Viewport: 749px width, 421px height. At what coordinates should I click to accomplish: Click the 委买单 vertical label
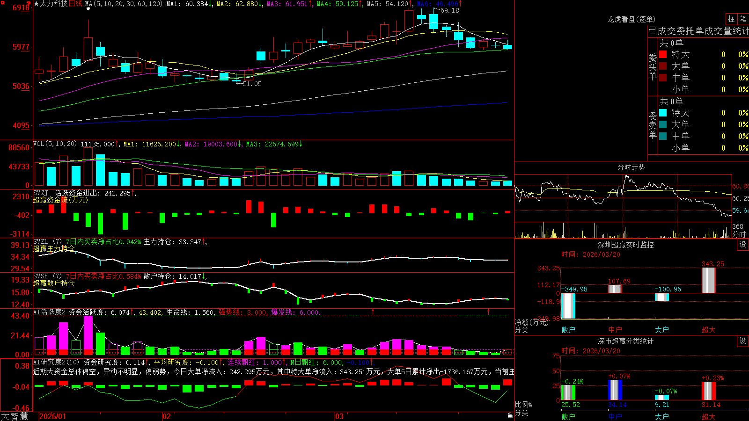point(653,66)
